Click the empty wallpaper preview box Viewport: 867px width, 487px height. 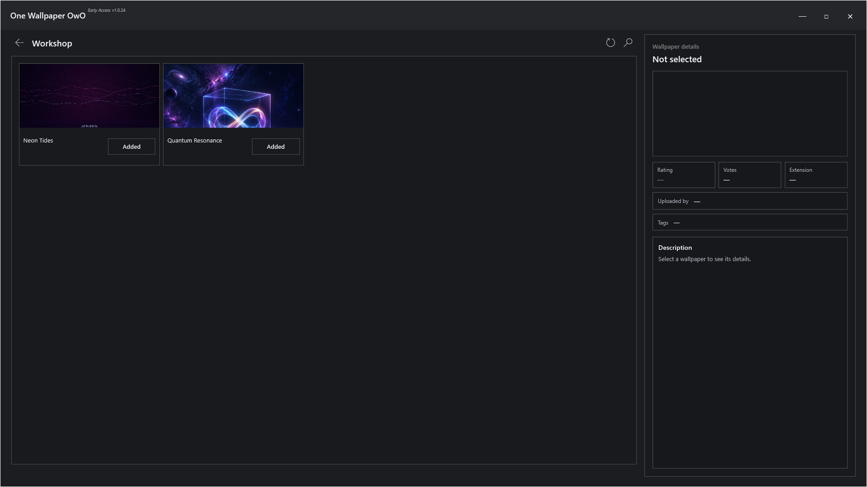tap(750, 114)
